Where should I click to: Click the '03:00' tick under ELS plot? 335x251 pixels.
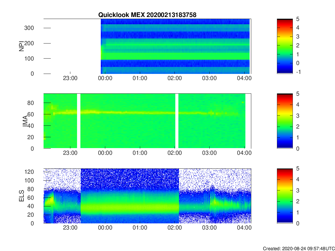[x=209, y=228]
